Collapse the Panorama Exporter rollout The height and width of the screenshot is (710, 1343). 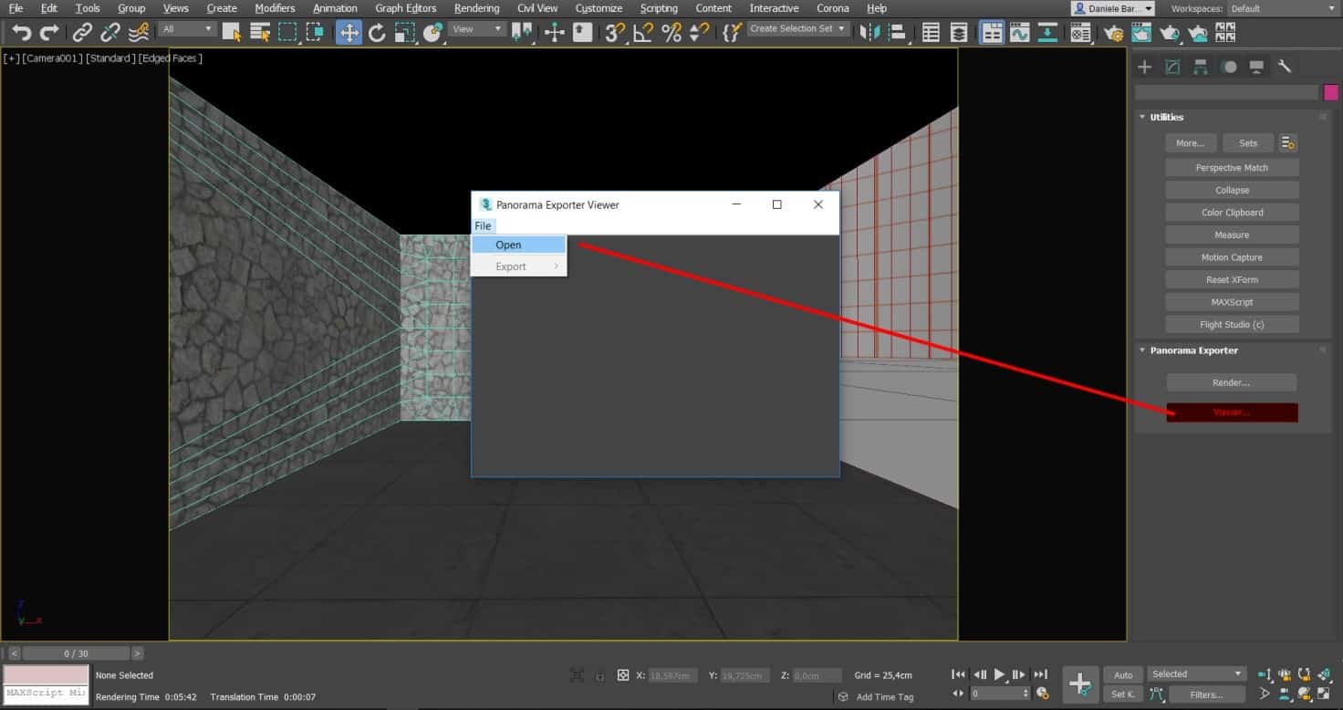1143,350
